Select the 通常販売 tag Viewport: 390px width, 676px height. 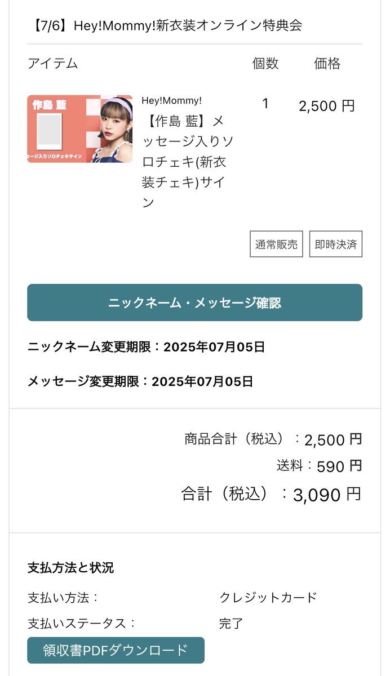[276, 244]
